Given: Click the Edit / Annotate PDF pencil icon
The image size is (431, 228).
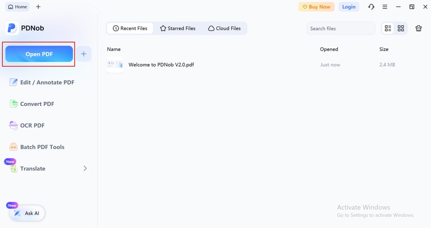Looking at the screenshot, I should [x=13, y=82].
